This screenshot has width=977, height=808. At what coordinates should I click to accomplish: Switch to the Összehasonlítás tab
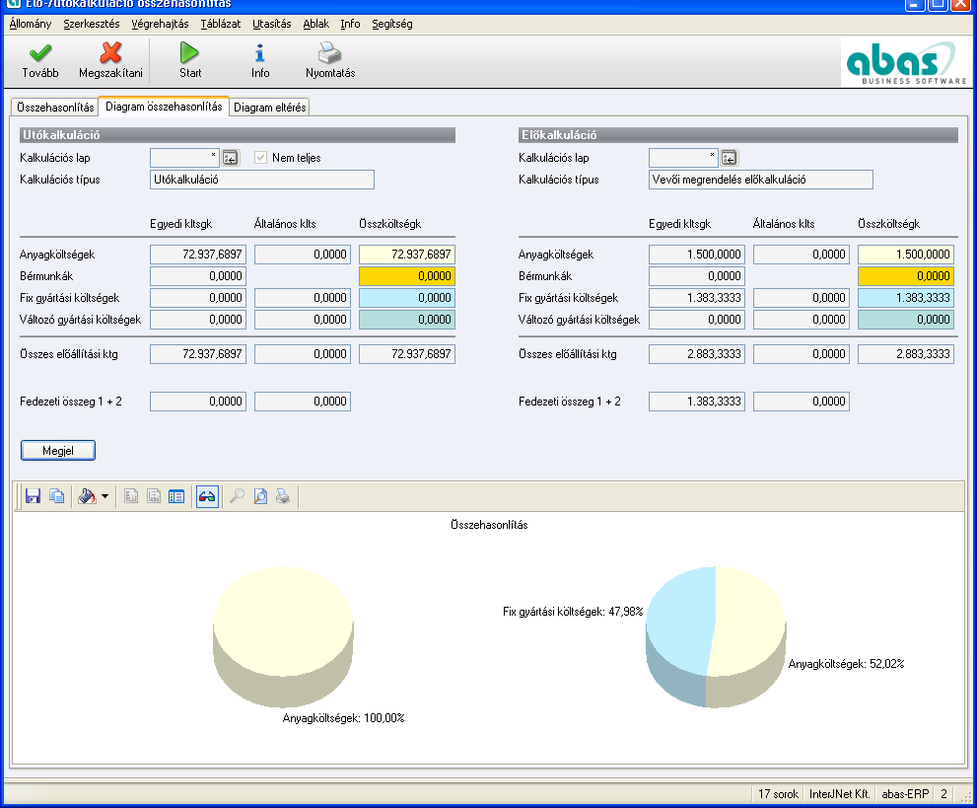(x=55, y=108)
